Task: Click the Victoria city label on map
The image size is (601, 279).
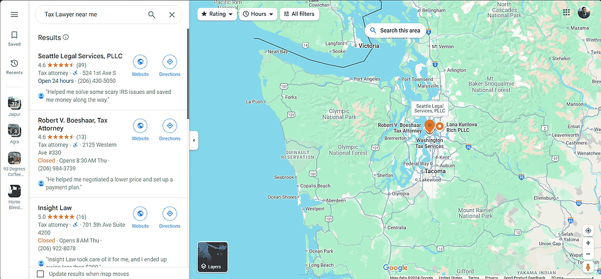Action: [x=369, y=45]
